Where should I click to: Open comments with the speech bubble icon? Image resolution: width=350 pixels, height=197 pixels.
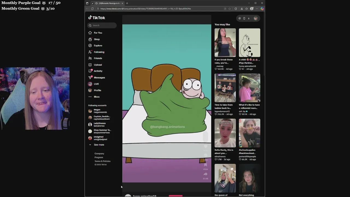[x=206, y=155]
